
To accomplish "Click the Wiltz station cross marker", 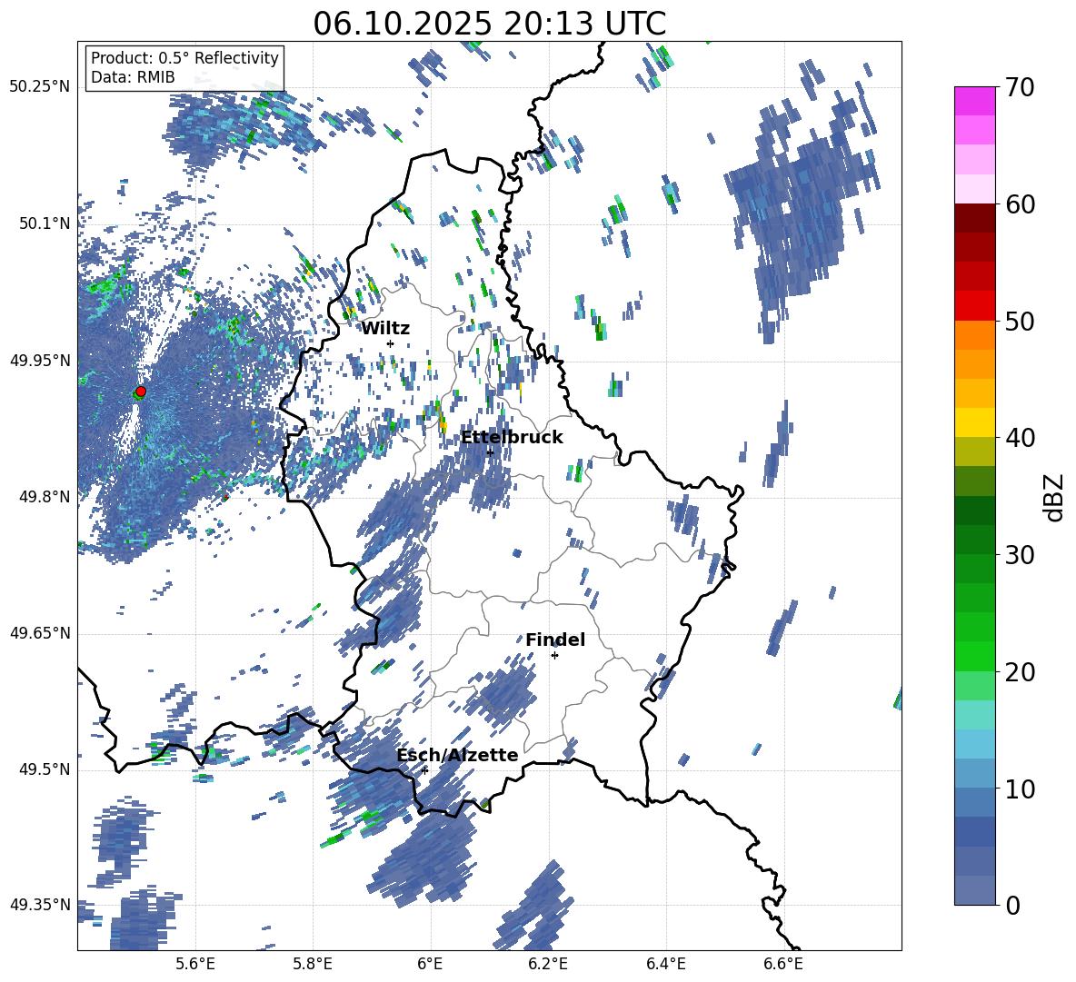I will (390, 343).
